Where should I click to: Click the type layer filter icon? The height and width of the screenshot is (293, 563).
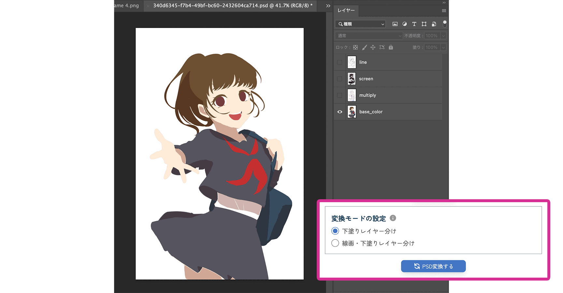[x=414, y=24]
